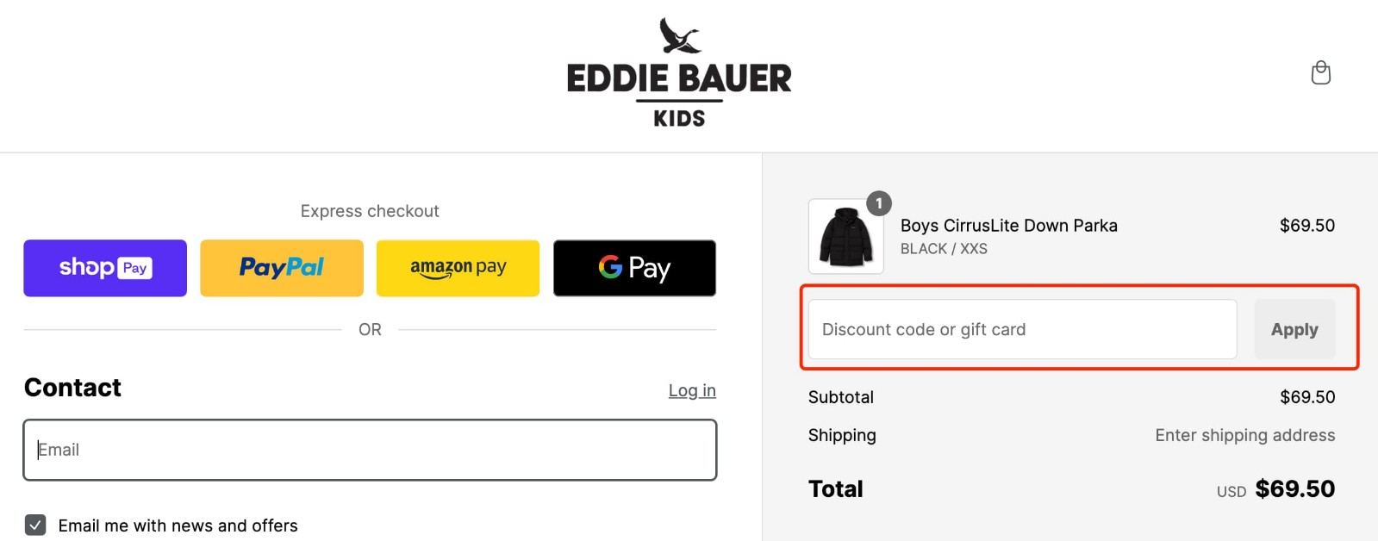Image resolution: width=1378 pixels, height=541 pixels.
Task: Choose Amazon Pay for checkout
Action: pyautogui.click(x=458, y=268)
